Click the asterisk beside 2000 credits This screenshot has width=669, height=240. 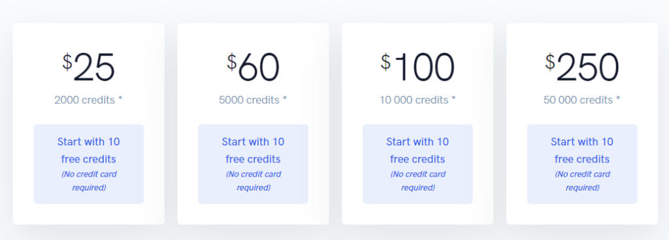[120, 99]
